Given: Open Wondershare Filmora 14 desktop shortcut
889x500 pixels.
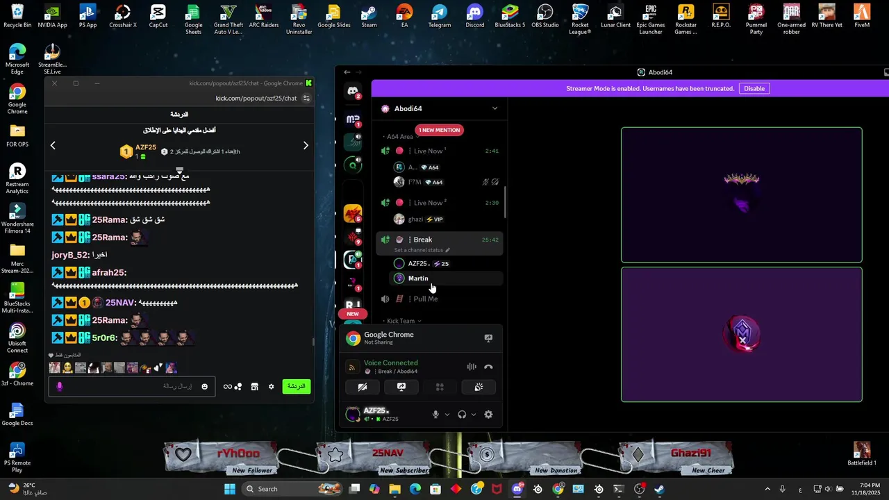Looking at the screenshot, I should click(17, 219).
